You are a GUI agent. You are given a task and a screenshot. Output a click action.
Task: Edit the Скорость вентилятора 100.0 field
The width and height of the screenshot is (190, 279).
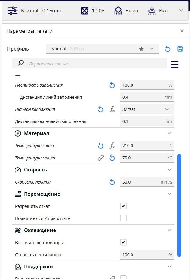coord(147,255)
